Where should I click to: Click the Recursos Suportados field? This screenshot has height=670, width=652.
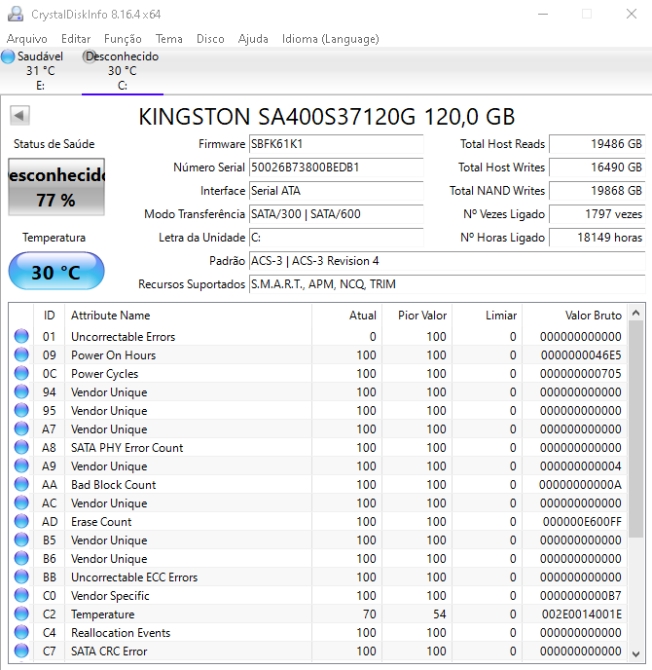(447, 284)
